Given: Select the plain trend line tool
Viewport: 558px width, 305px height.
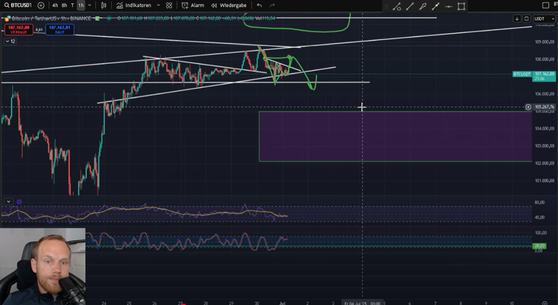Looking at the screenshot, I should (x=410, y=7).
